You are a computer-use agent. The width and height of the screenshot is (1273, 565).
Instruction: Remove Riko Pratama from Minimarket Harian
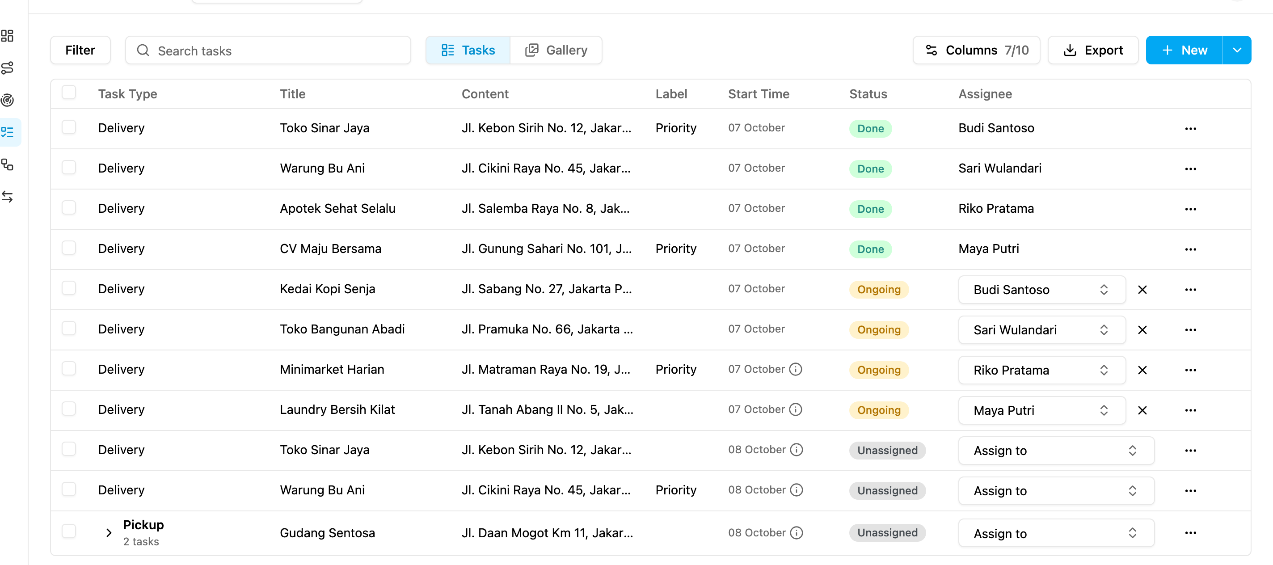[1142, 370]
